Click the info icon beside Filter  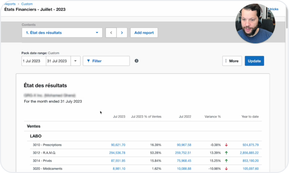point(136,61)
